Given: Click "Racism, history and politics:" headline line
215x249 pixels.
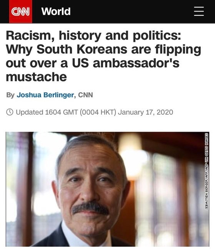Looking at the screenshot, I should tap(93, 36).
